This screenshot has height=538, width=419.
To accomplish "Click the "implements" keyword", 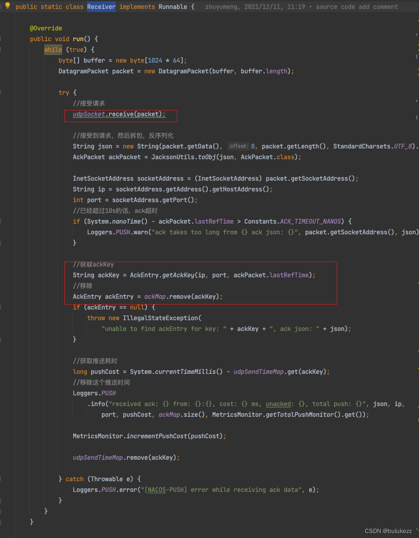I will pyautogui.click(x=137, y=7).
